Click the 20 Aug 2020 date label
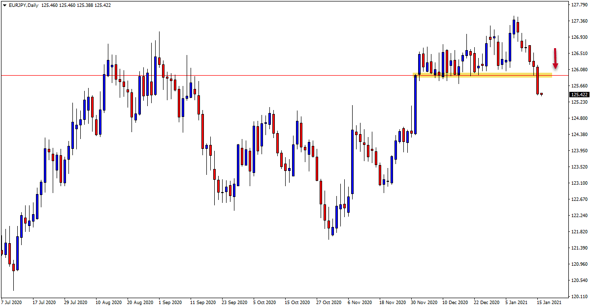 point(139,303)
